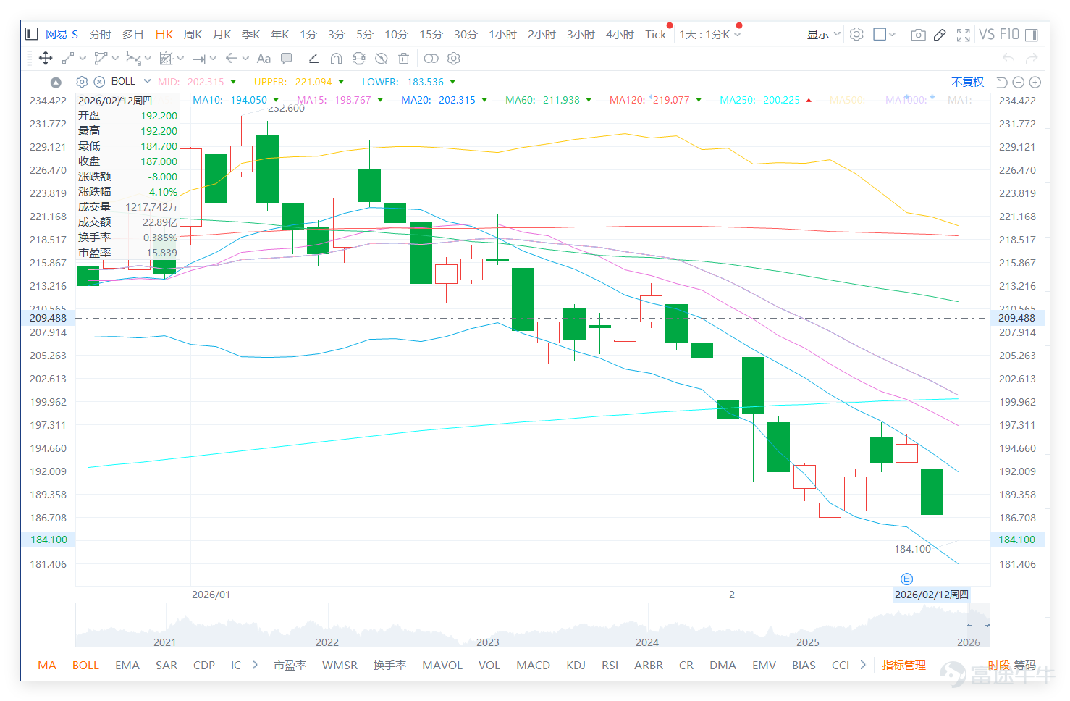Remove the BOLL indicator with X icon
The height and width of the screenshot is (701, 1070).
coord(100,82)
